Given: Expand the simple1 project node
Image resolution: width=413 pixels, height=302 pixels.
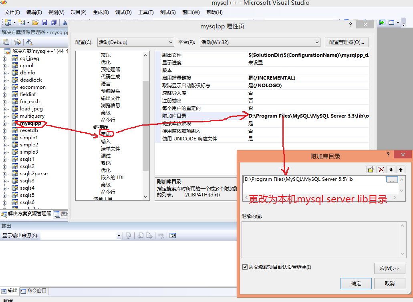Looking at the screenshot, I should (4, 138).
